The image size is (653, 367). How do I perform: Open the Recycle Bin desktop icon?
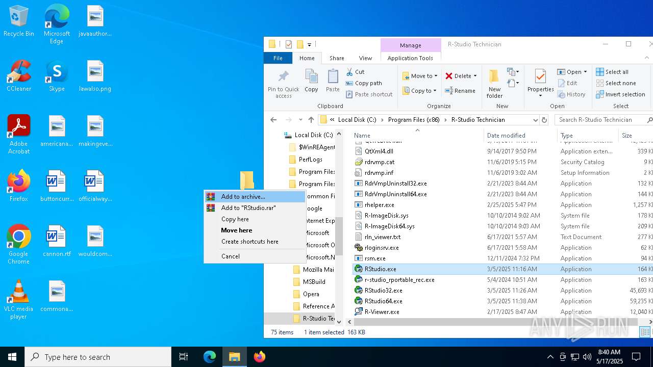[x=19, y=21]
